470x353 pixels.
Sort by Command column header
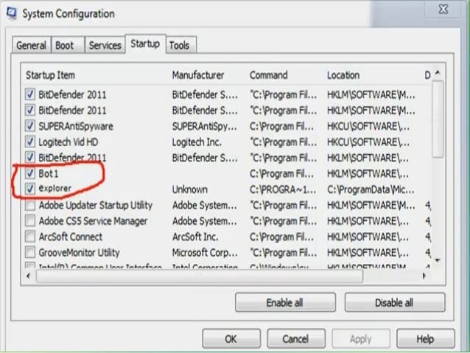point(269,75)
